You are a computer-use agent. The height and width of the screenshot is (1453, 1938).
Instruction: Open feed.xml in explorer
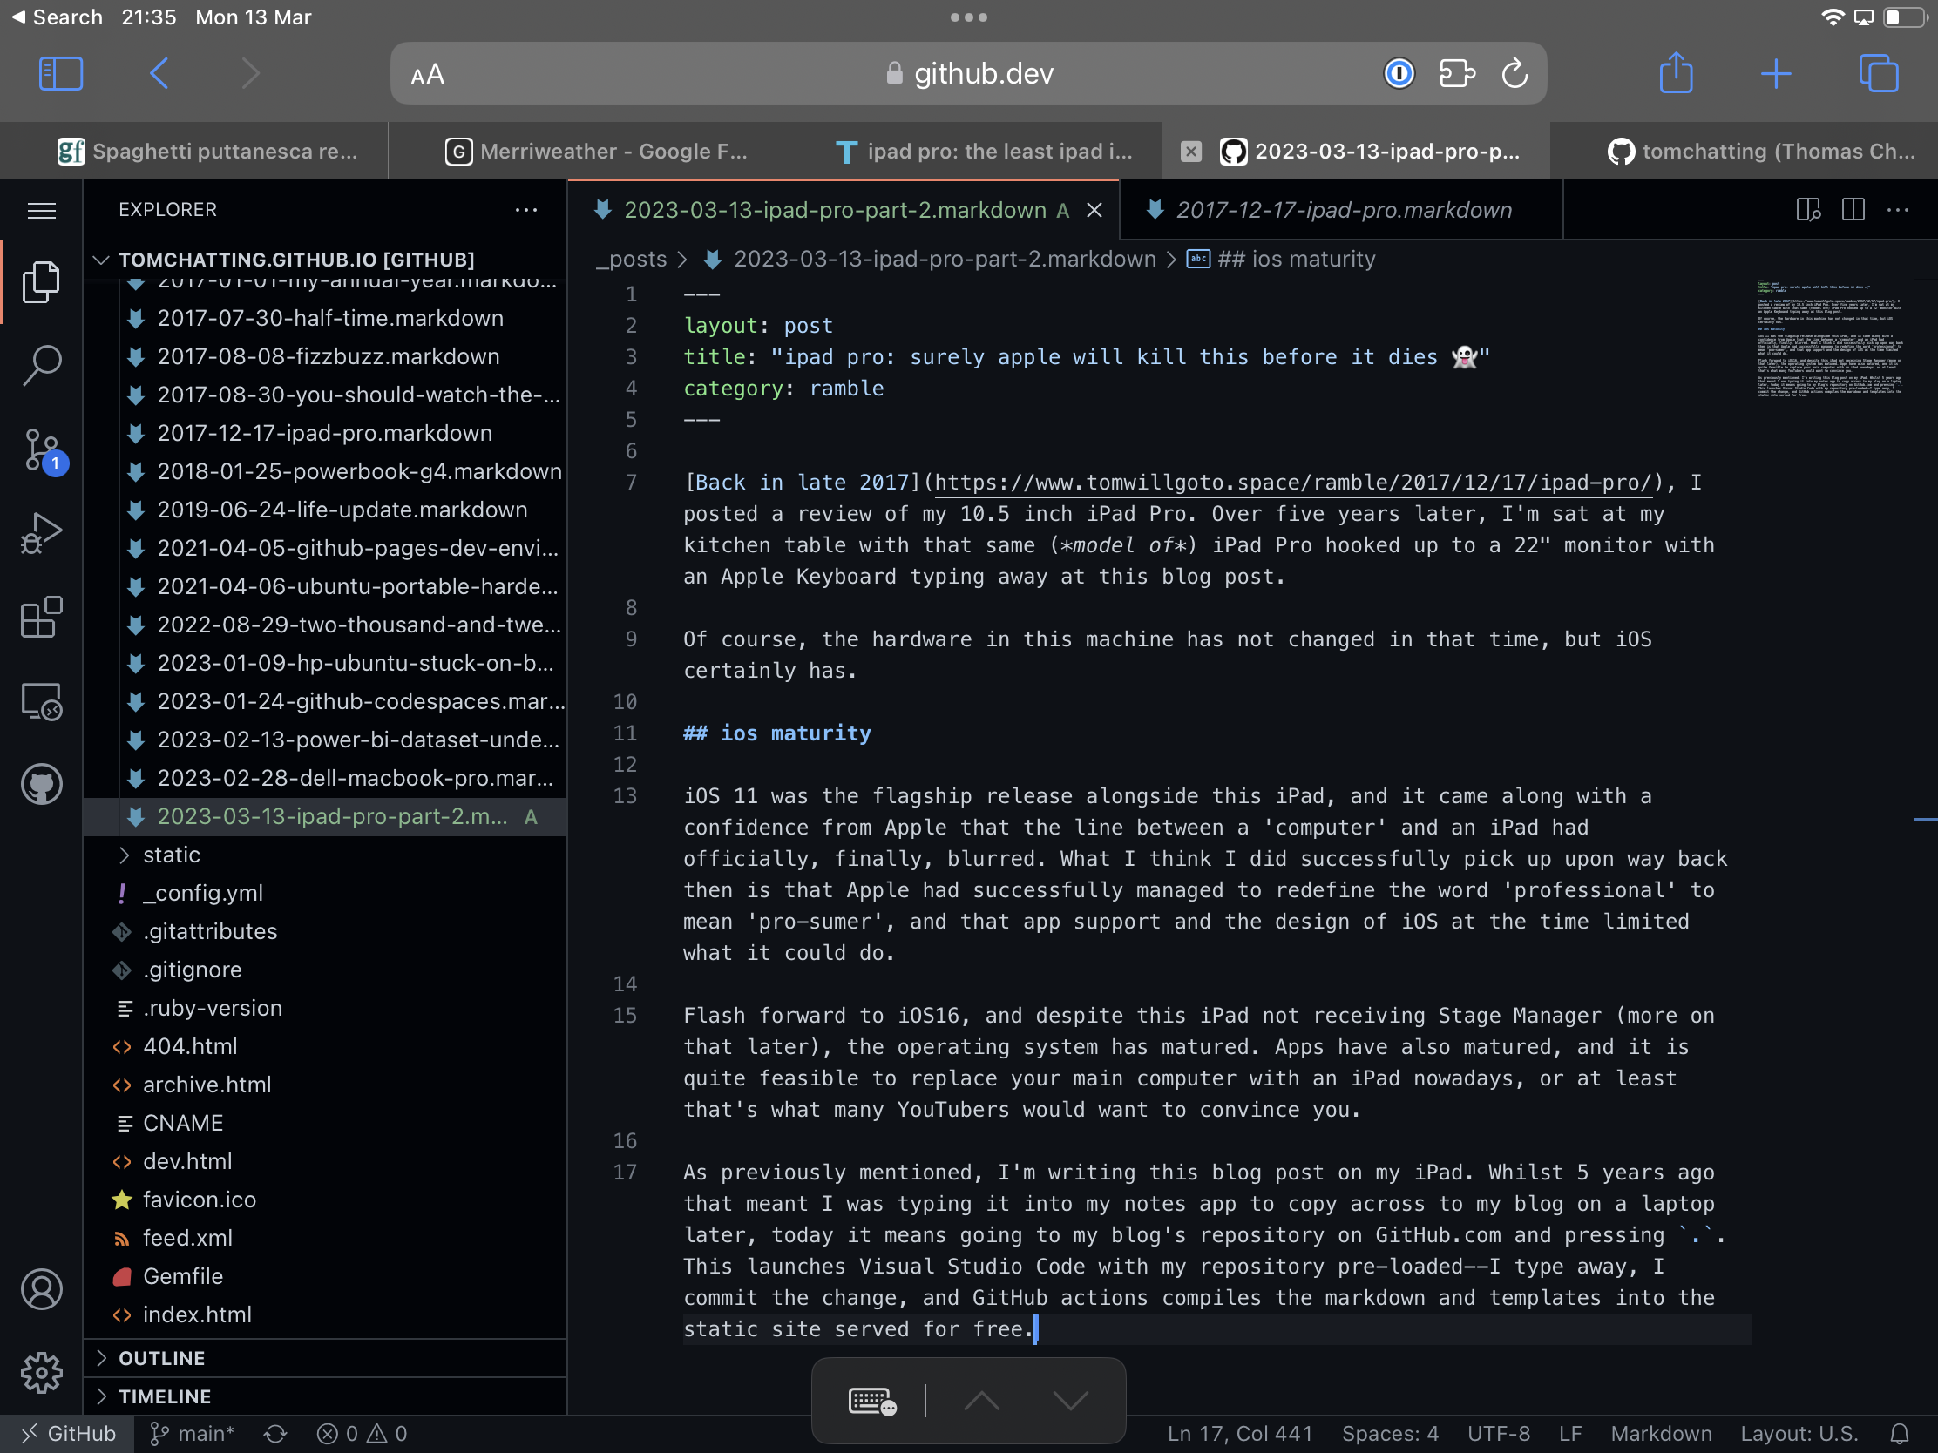tap(326, 1239)
